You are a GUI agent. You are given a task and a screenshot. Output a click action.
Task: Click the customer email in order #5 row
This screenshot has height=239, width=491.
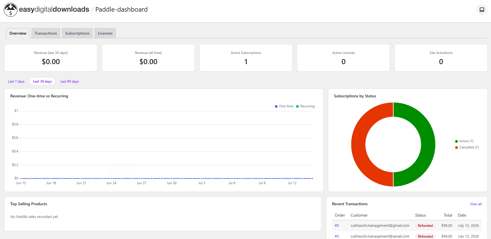click(x=380, y=226)
